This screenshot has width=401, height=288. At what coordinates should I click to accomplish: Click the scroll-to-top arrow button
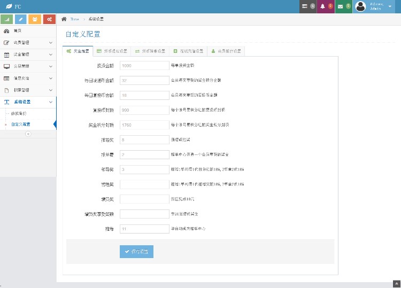[x=396, y=284]
